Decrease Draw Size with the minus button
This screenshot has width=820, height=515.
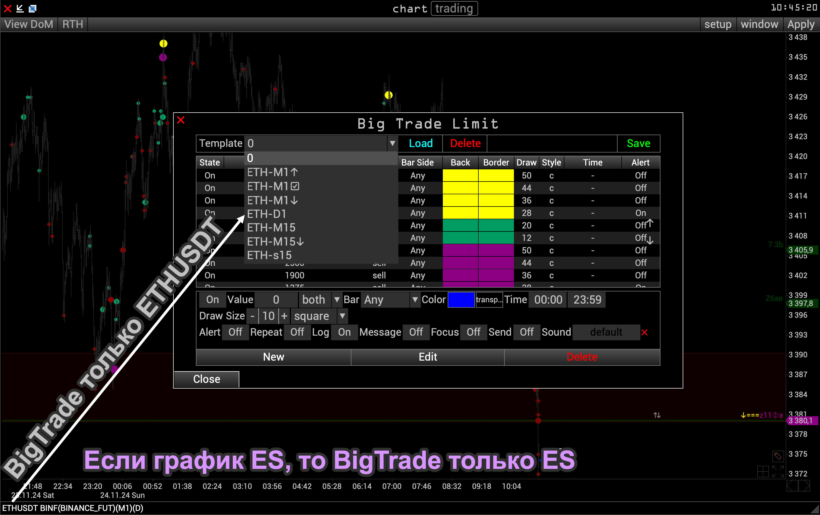(x=252, y=316)
